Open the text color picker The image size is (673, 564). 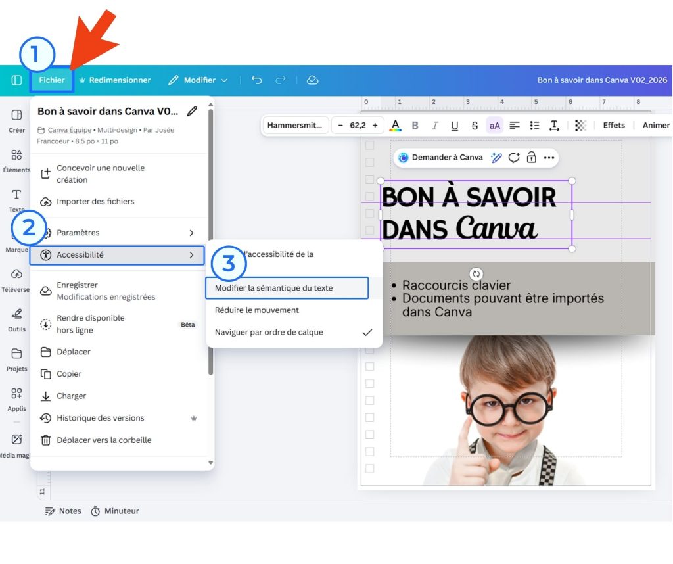pos(394,124)
